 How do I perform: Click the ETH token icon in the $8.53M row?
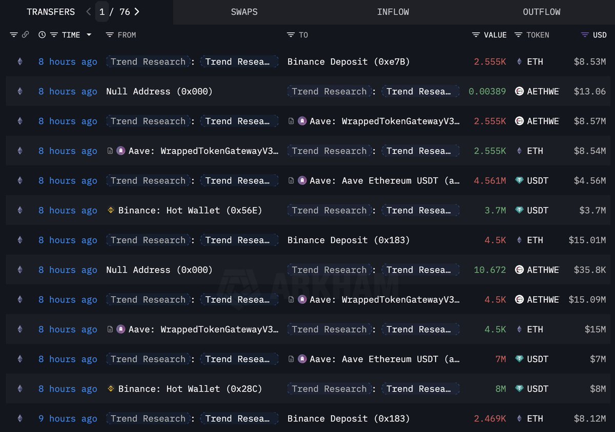(519, 61)
